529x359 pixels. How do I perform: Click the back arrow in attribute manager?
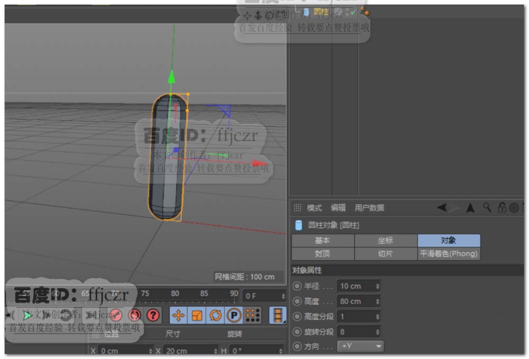(442, 208)
